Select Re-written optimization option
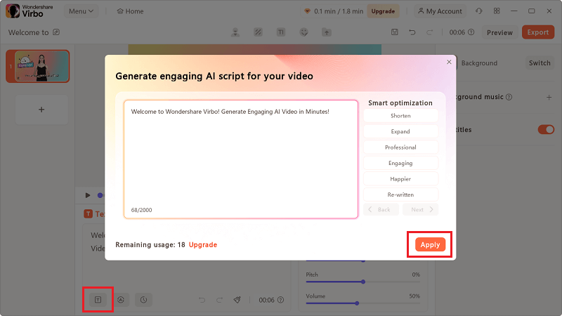Screen dimensions: 562x316 400,195
